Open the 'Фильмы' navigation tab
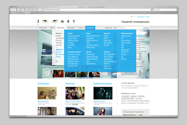This screenshot has height=125, width=187. tap(61, 28)
